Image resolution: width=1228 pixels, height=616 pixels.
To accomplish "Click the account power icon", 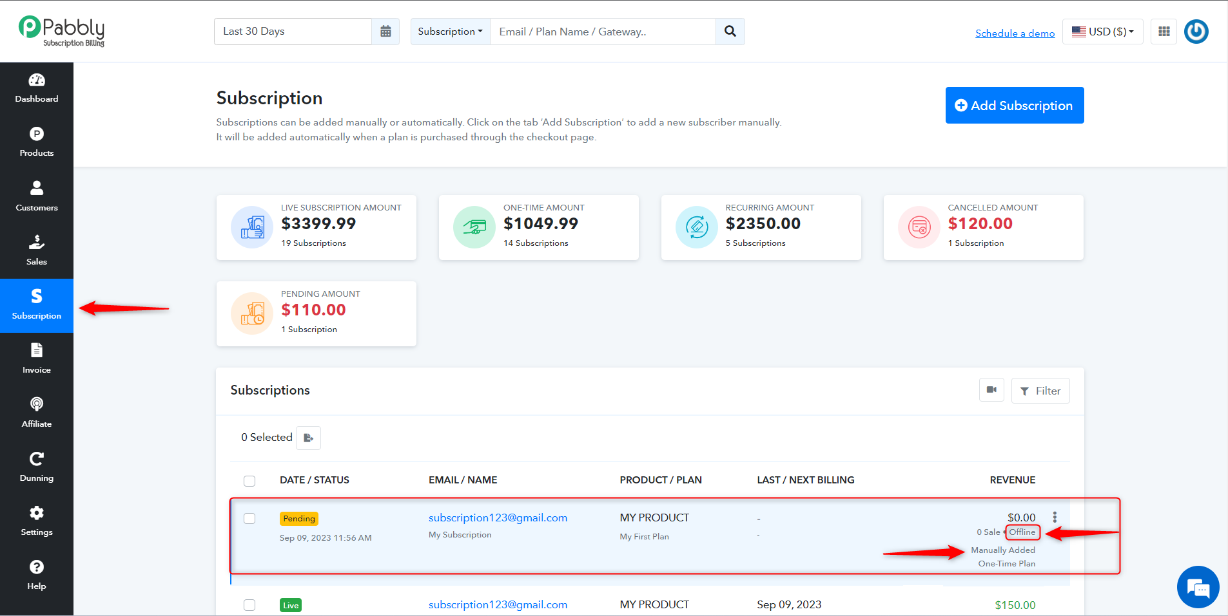I will (1196, 32).
